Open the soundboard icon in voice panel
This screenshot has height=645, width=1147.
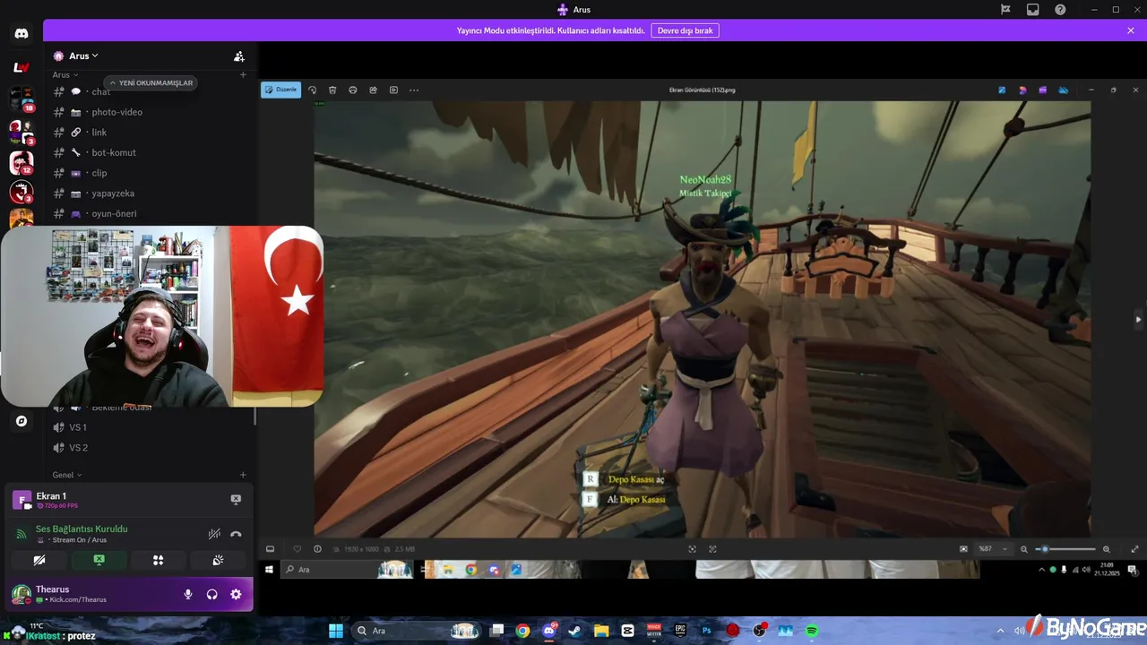pos(217,560)
